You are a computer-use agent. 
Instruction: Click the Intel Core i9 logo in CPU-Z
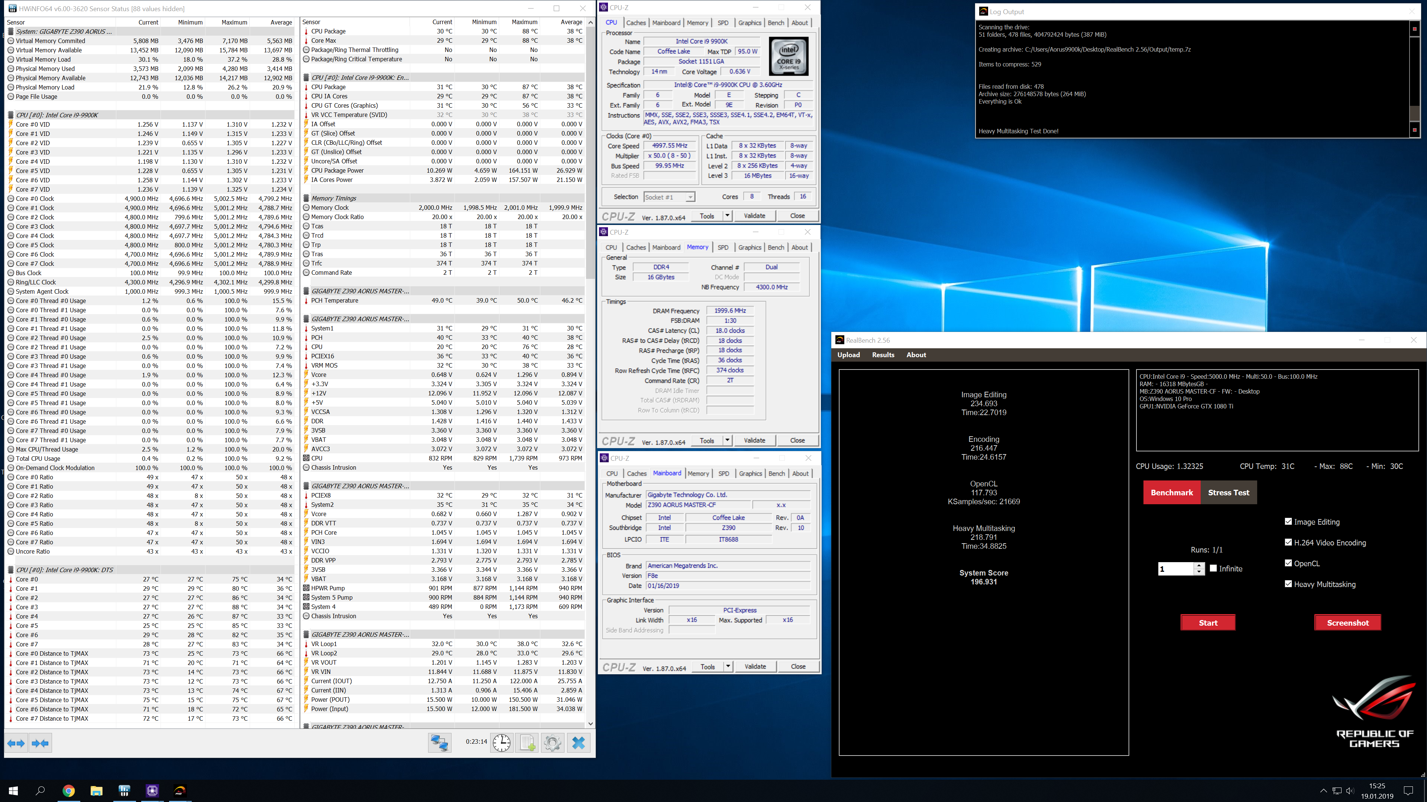pyautogui.click(x=789, y=56)
